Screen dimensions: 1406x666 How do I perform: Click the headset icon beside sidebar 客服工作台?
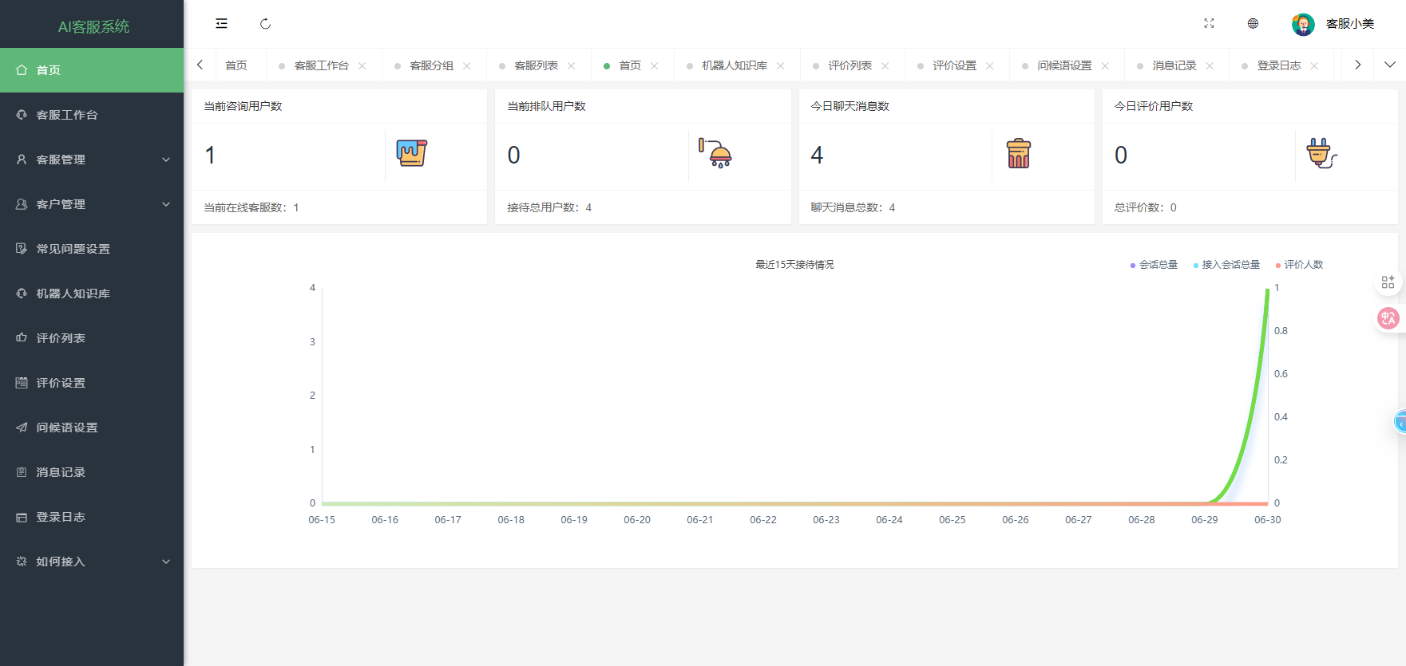pyautogui.click(x=22, y=115)
